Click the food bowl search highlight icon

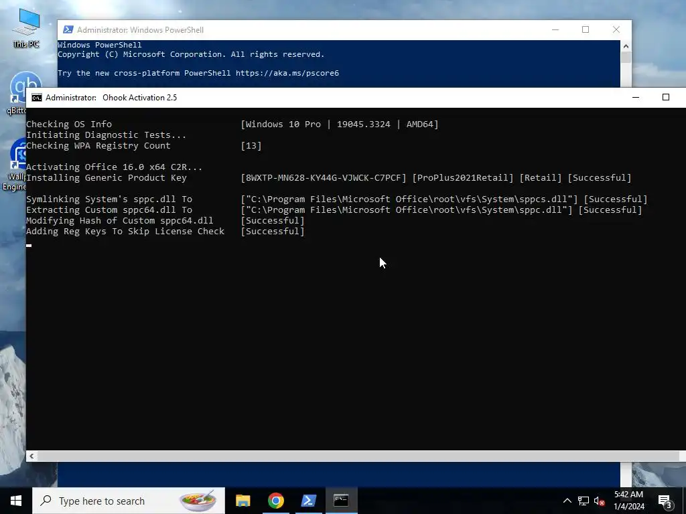coord(198,501)
